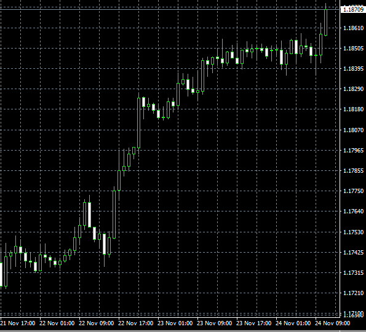Click the 21 Nov 17:00 time label
Image resolution: width=366 pixels, height=332 pixels.
(x=18, y=323)
